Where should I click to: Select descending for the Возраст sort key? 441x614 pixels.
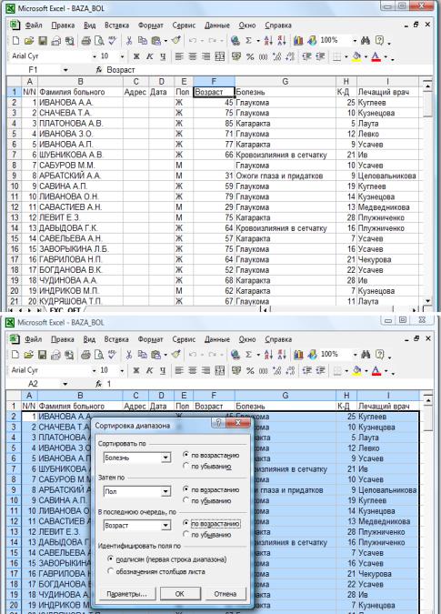point(186,534)
